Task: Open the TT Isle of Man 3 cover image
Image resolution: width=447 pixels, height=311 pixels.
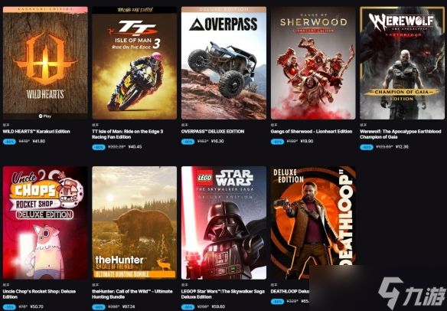Action: tap(134, 63)
